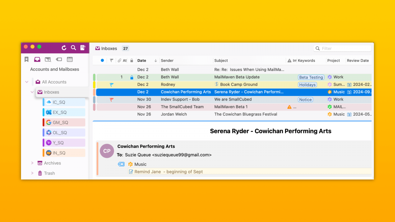Open the tags view icon in sidebar

[x=59, y=60]
